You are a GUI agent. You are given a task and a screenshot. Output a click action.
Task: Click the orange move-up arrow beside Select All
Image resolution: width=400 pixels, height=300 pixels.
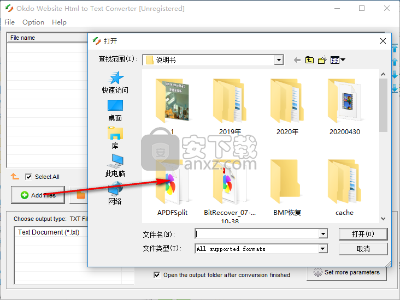click(x=15, y=176)
